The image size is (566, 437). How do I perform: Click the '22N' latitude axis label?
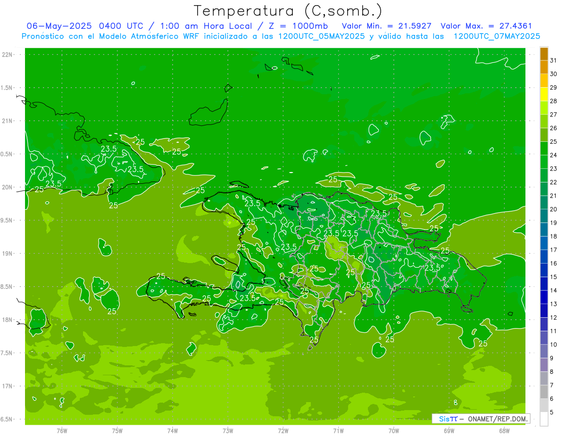coord(8,55)
